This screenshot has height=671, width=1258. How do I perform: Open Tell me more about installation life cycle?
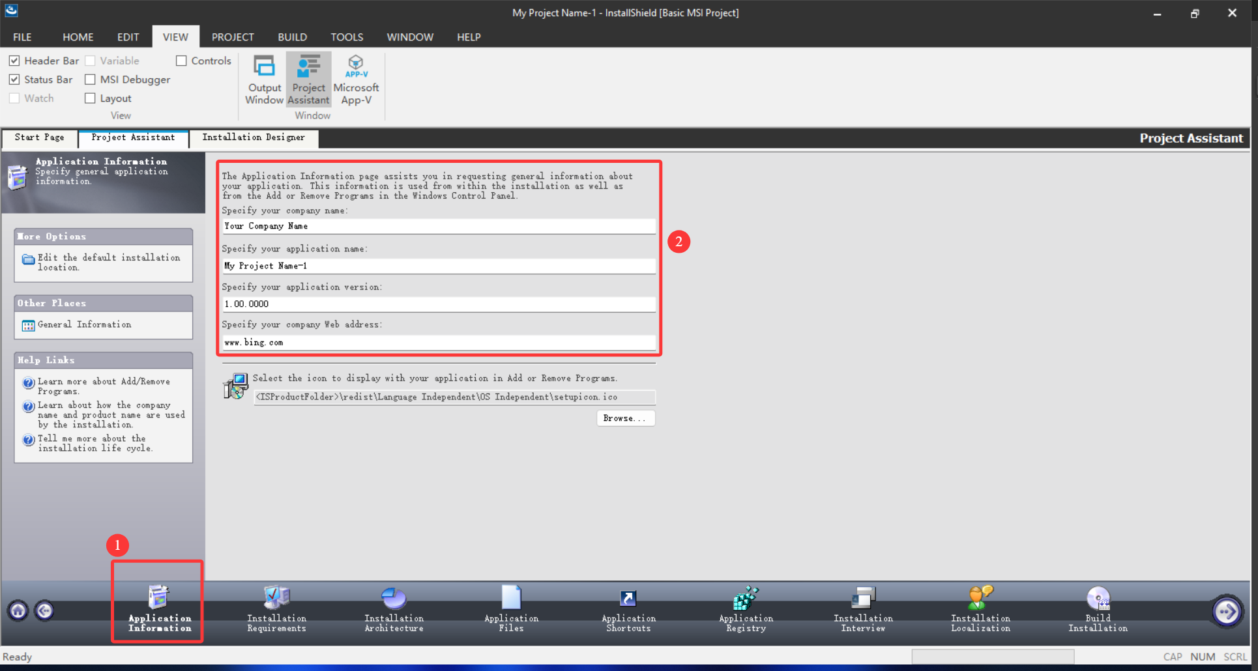click(x=95, y=444)
